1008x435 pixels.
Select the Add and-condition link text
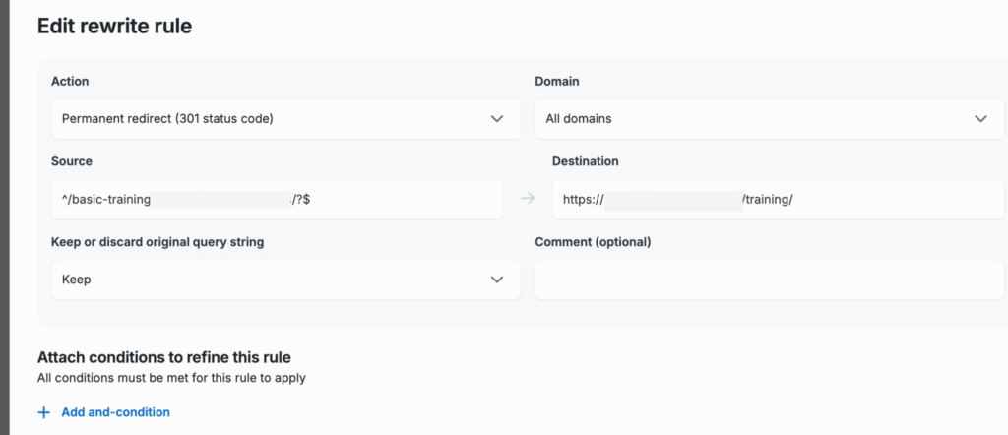point(115,412)
